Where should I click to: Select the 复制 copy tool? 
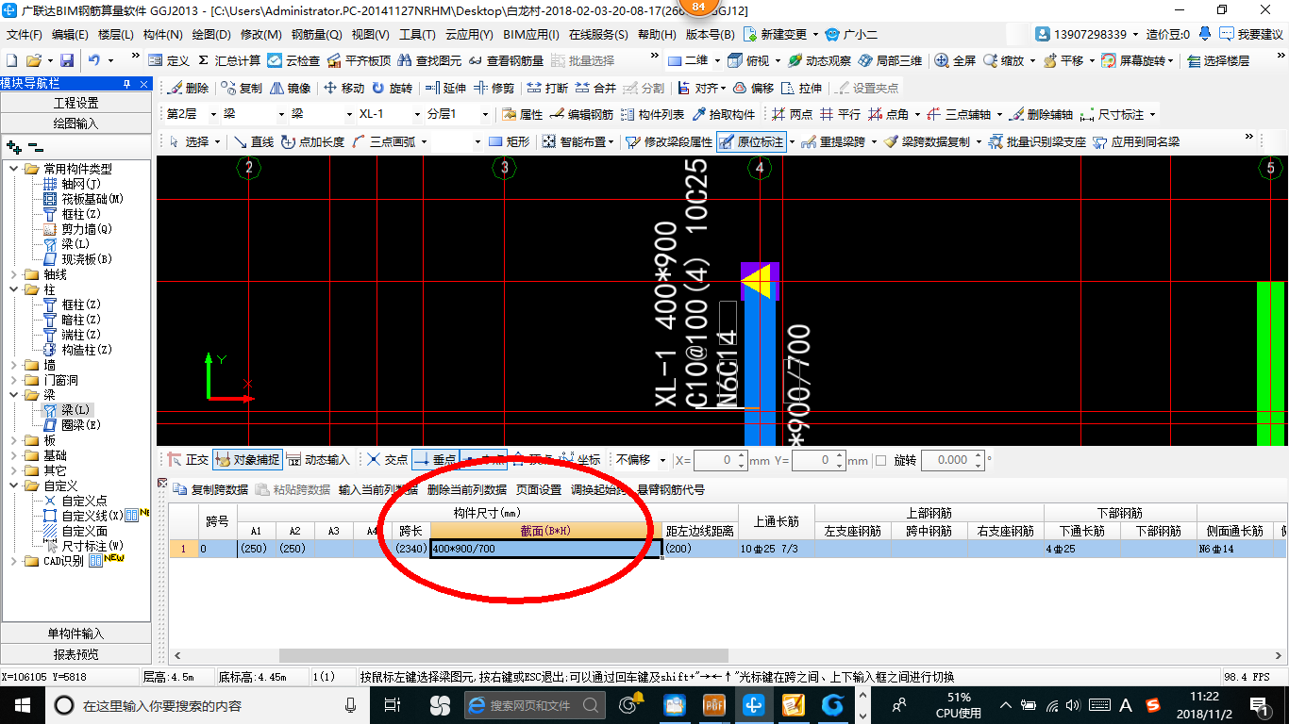tap(242, 88)
